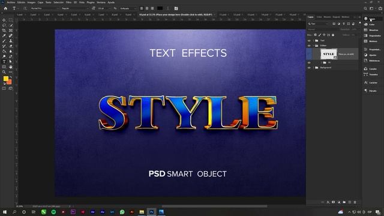
Task: Hide the Background group layer
Action: coord(309,68)
